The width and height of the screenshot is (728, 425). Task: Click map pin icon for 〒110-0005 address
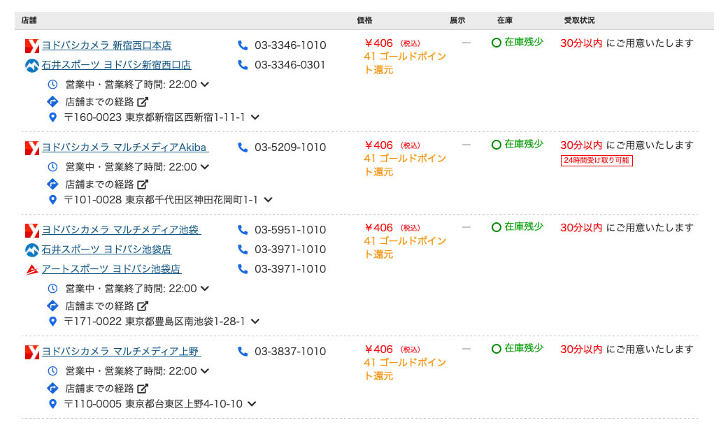53,404
